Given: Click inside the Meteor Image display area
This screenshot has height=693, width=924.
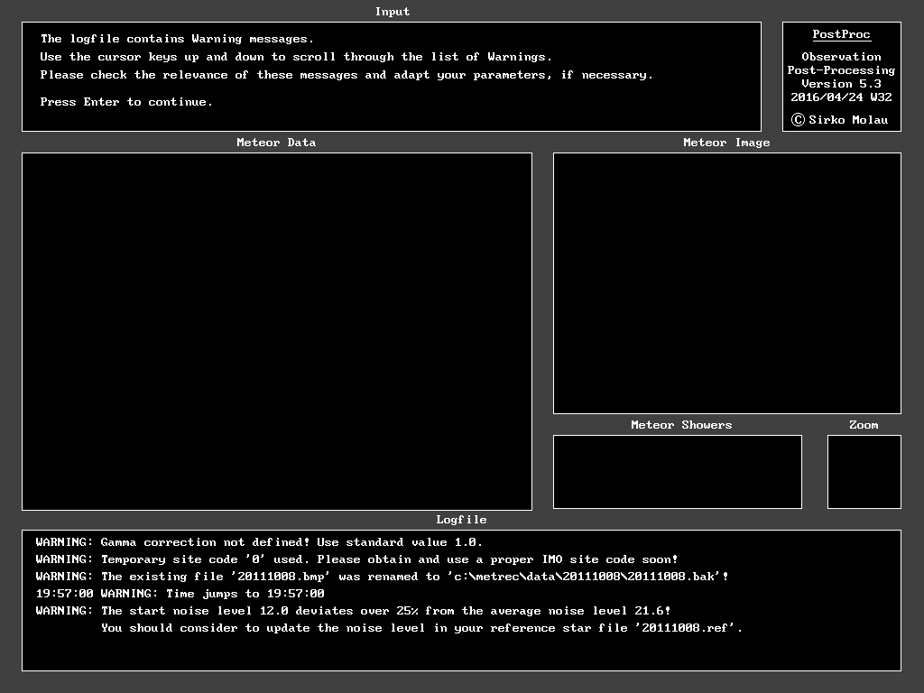Looking at the screenshot, I should click(x=726, y=283).
